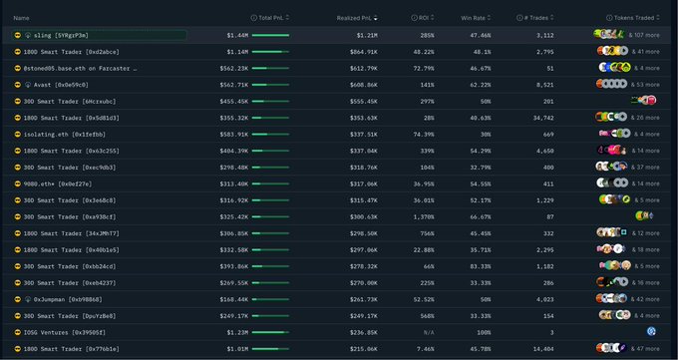Click the lightbulb icon next to Avast

click(x=28, y=85)
